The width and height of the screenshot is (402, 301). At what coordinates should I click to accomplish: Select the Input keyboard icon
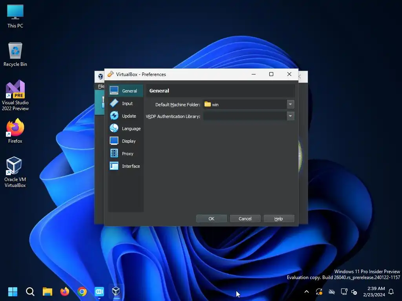114,103
